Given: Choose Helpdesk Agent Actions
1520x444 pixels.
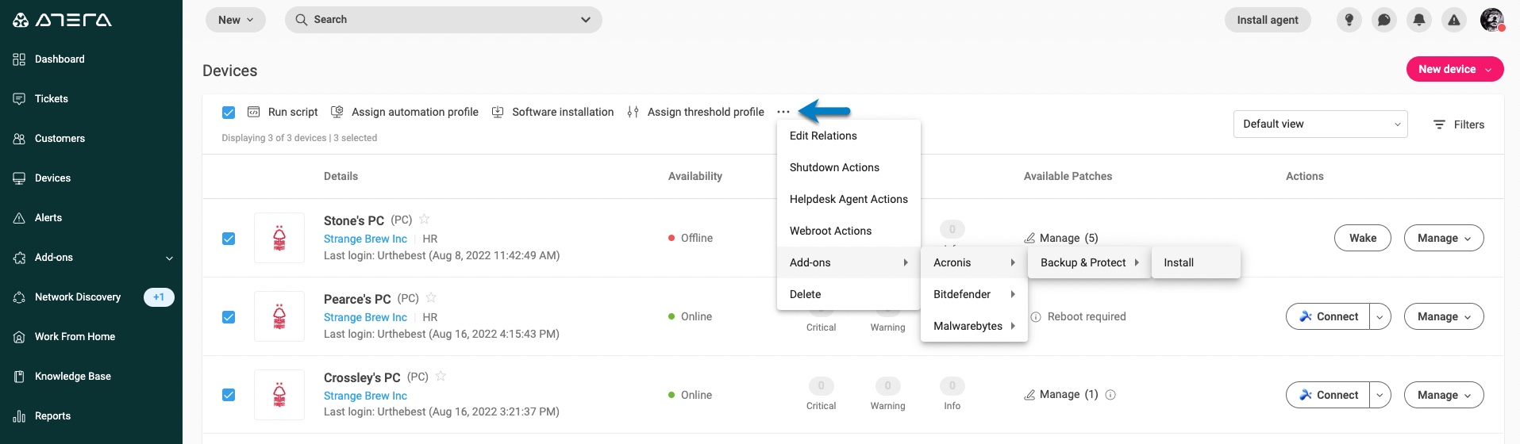Looking at the screenshot, I should pyautogui.click(x=849, y=199).
